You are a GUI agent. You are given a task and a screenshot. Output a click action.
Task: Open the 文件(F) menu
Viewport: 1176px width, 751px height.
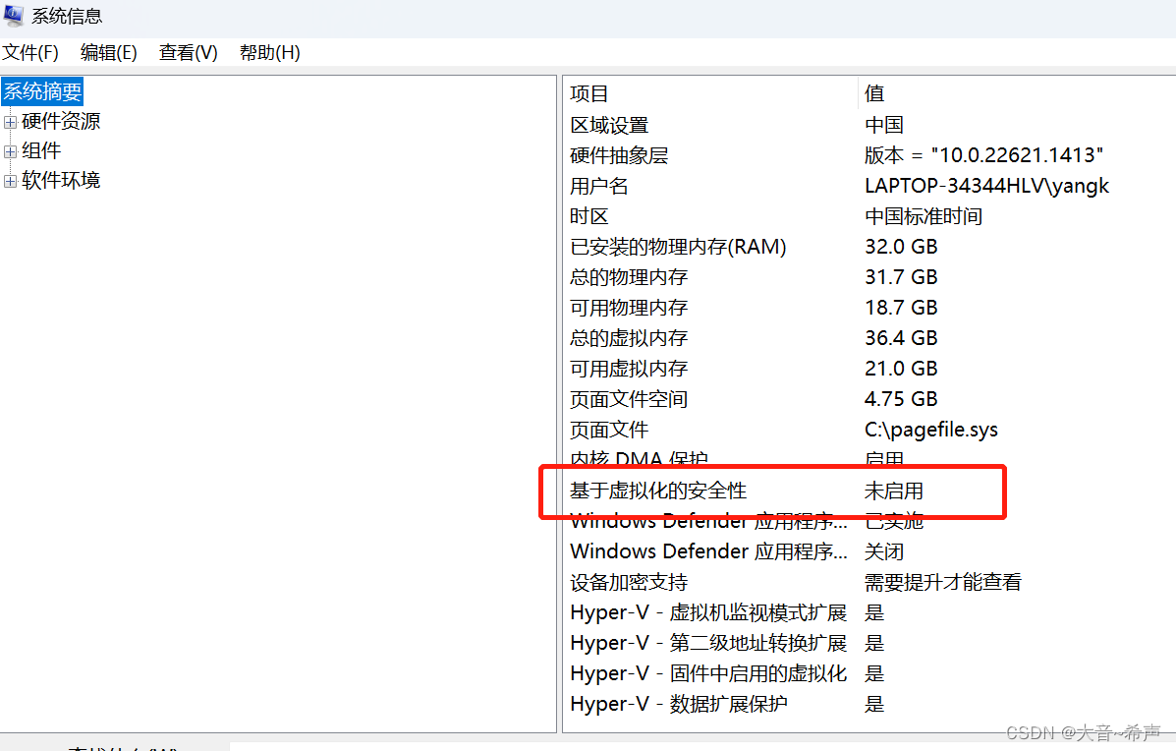point(30,52)
